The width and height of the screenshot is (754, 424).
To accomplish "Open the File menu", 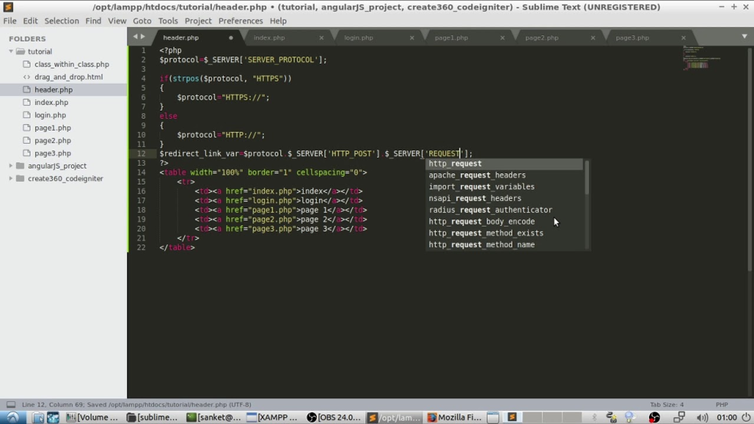I will (10, 21).
